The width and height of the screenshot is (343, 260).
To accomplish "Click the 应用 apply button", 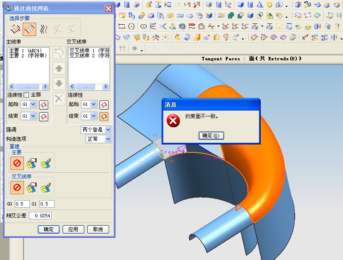I will point(73,229).
